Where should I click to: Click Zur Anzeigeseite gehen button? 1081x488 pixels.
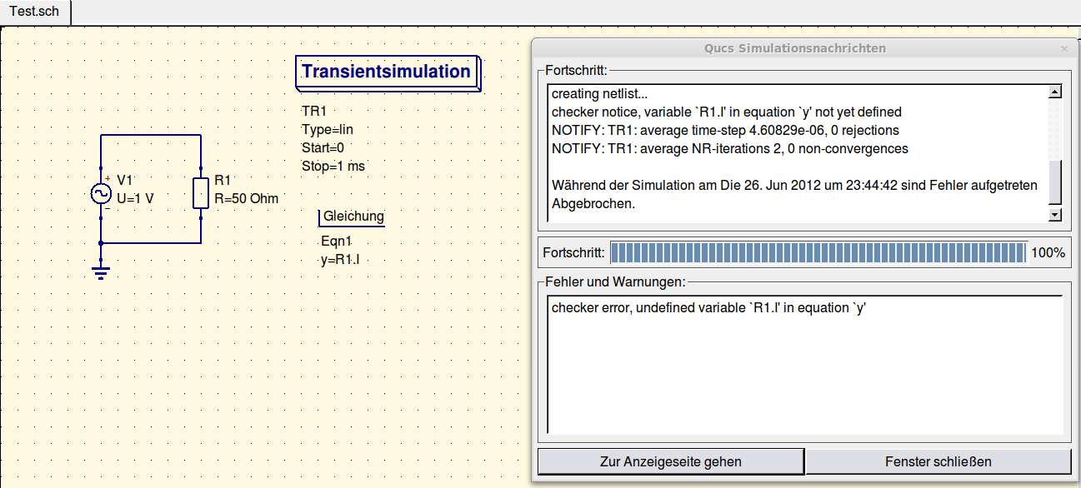coord(671,461)
